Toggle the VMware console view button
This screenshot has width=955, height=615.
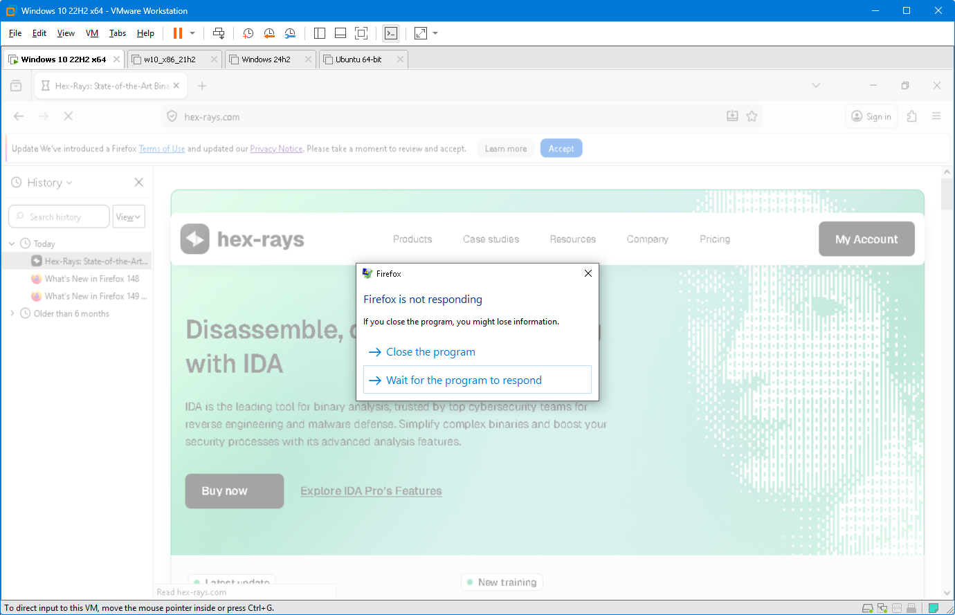tap(391, 33)
